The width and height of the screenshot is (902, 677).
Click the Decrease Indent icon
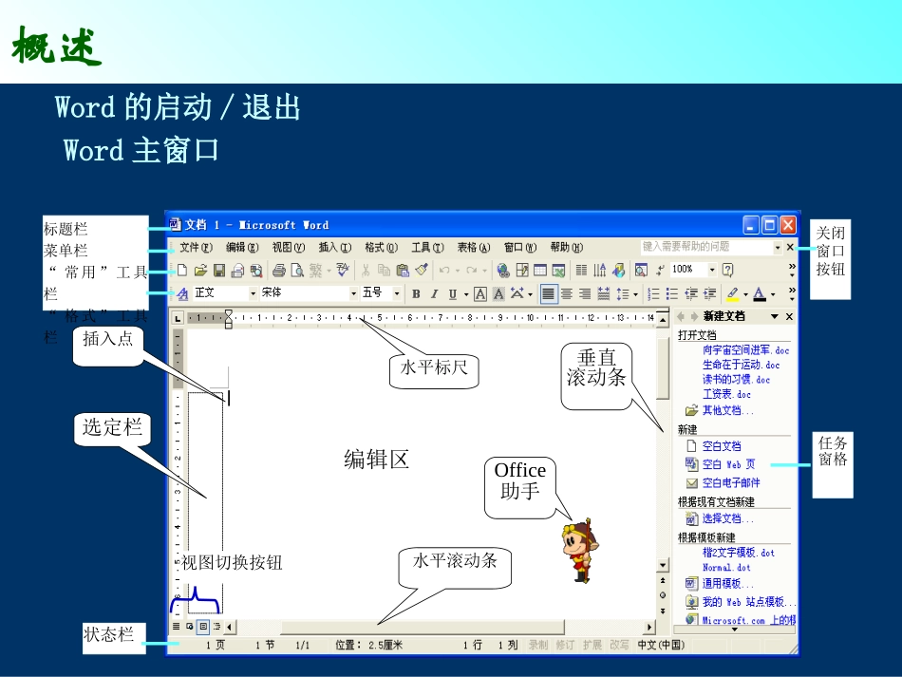pyautogui.click(x=691, y=294)
